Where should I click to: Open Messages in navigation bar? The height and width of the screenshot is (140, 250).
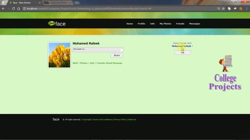195,24
